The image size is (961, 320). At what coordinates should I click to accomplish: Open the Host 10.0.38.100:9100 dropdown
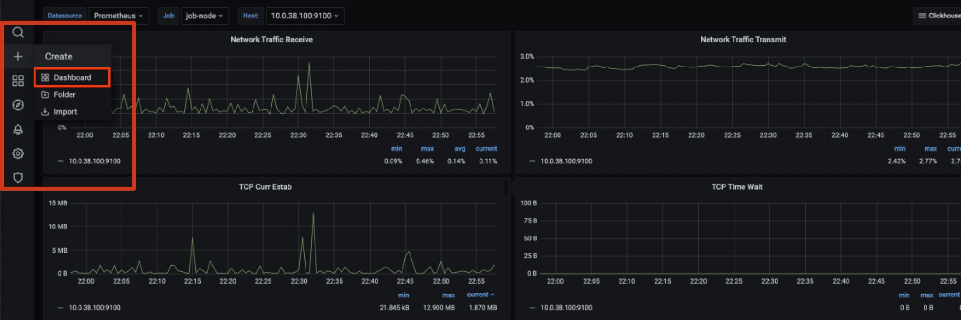pyautogui.click(x=305, y=16)
